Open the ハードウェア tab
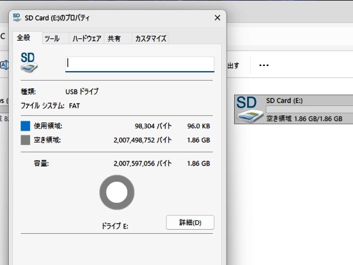 [86, 38]
